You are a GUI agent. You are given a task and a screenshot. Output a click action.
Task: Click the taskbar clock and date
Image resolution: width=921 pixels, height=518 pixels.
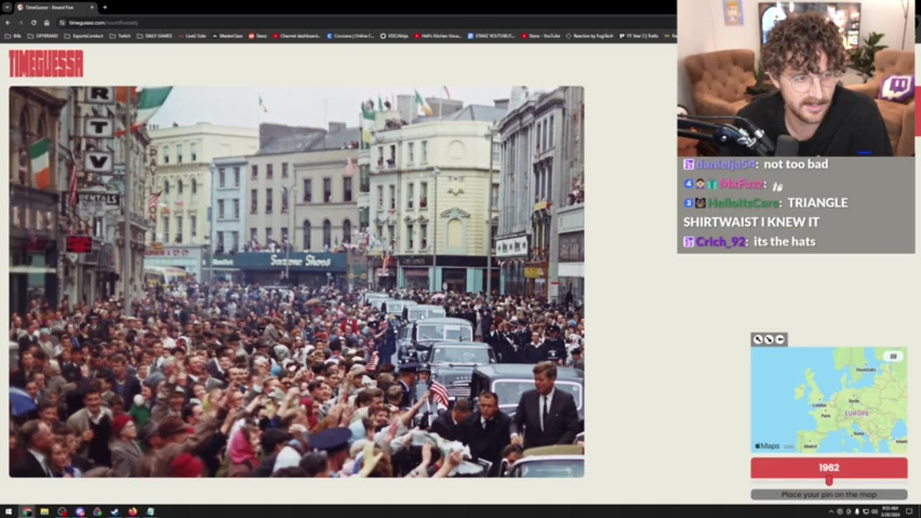point(889,512)
